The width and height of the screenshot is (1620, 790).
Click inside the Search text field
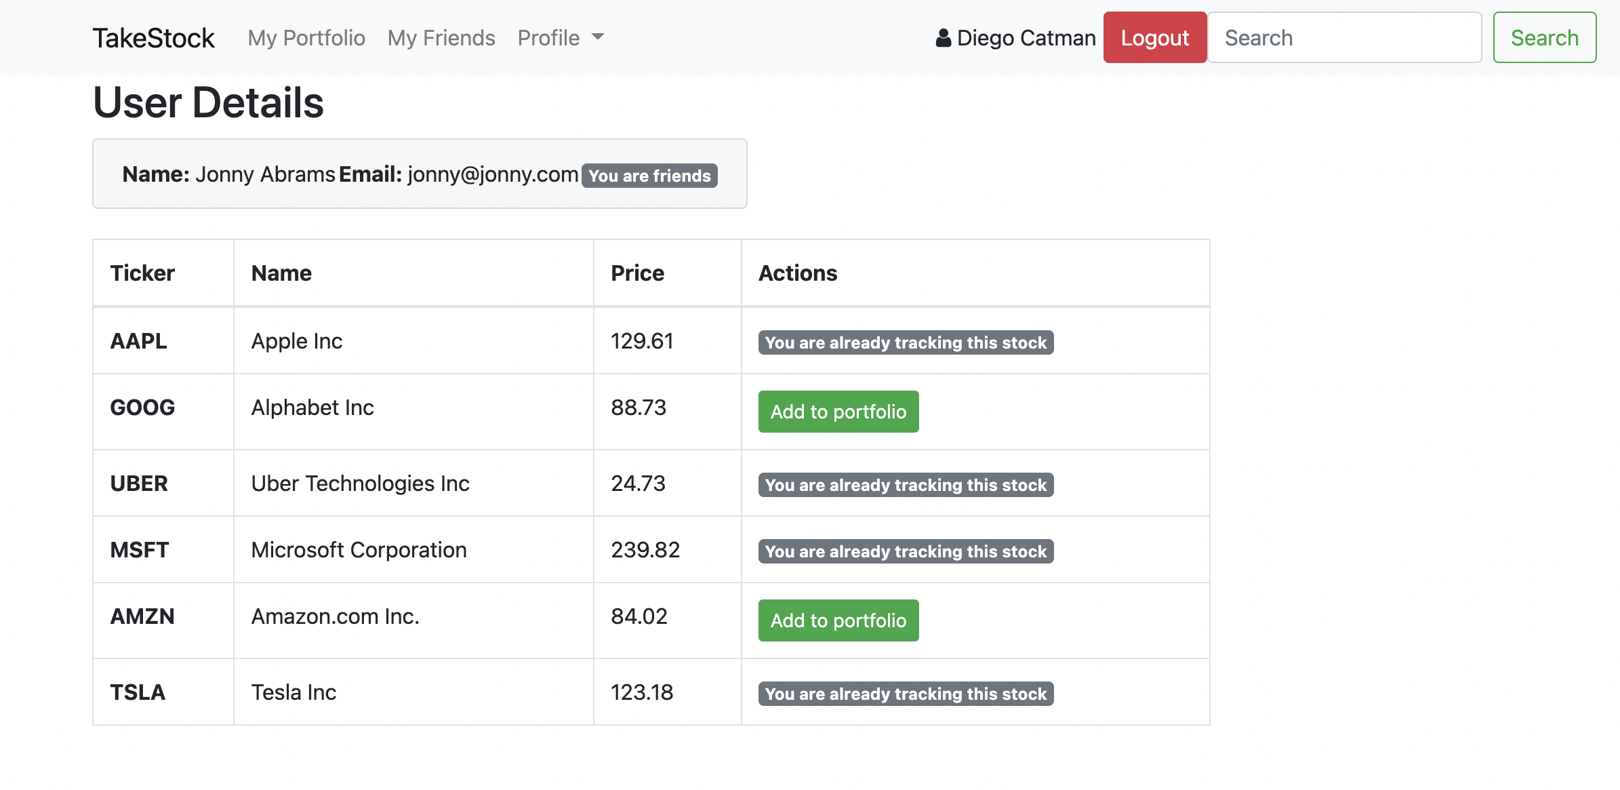[1344, 37]
